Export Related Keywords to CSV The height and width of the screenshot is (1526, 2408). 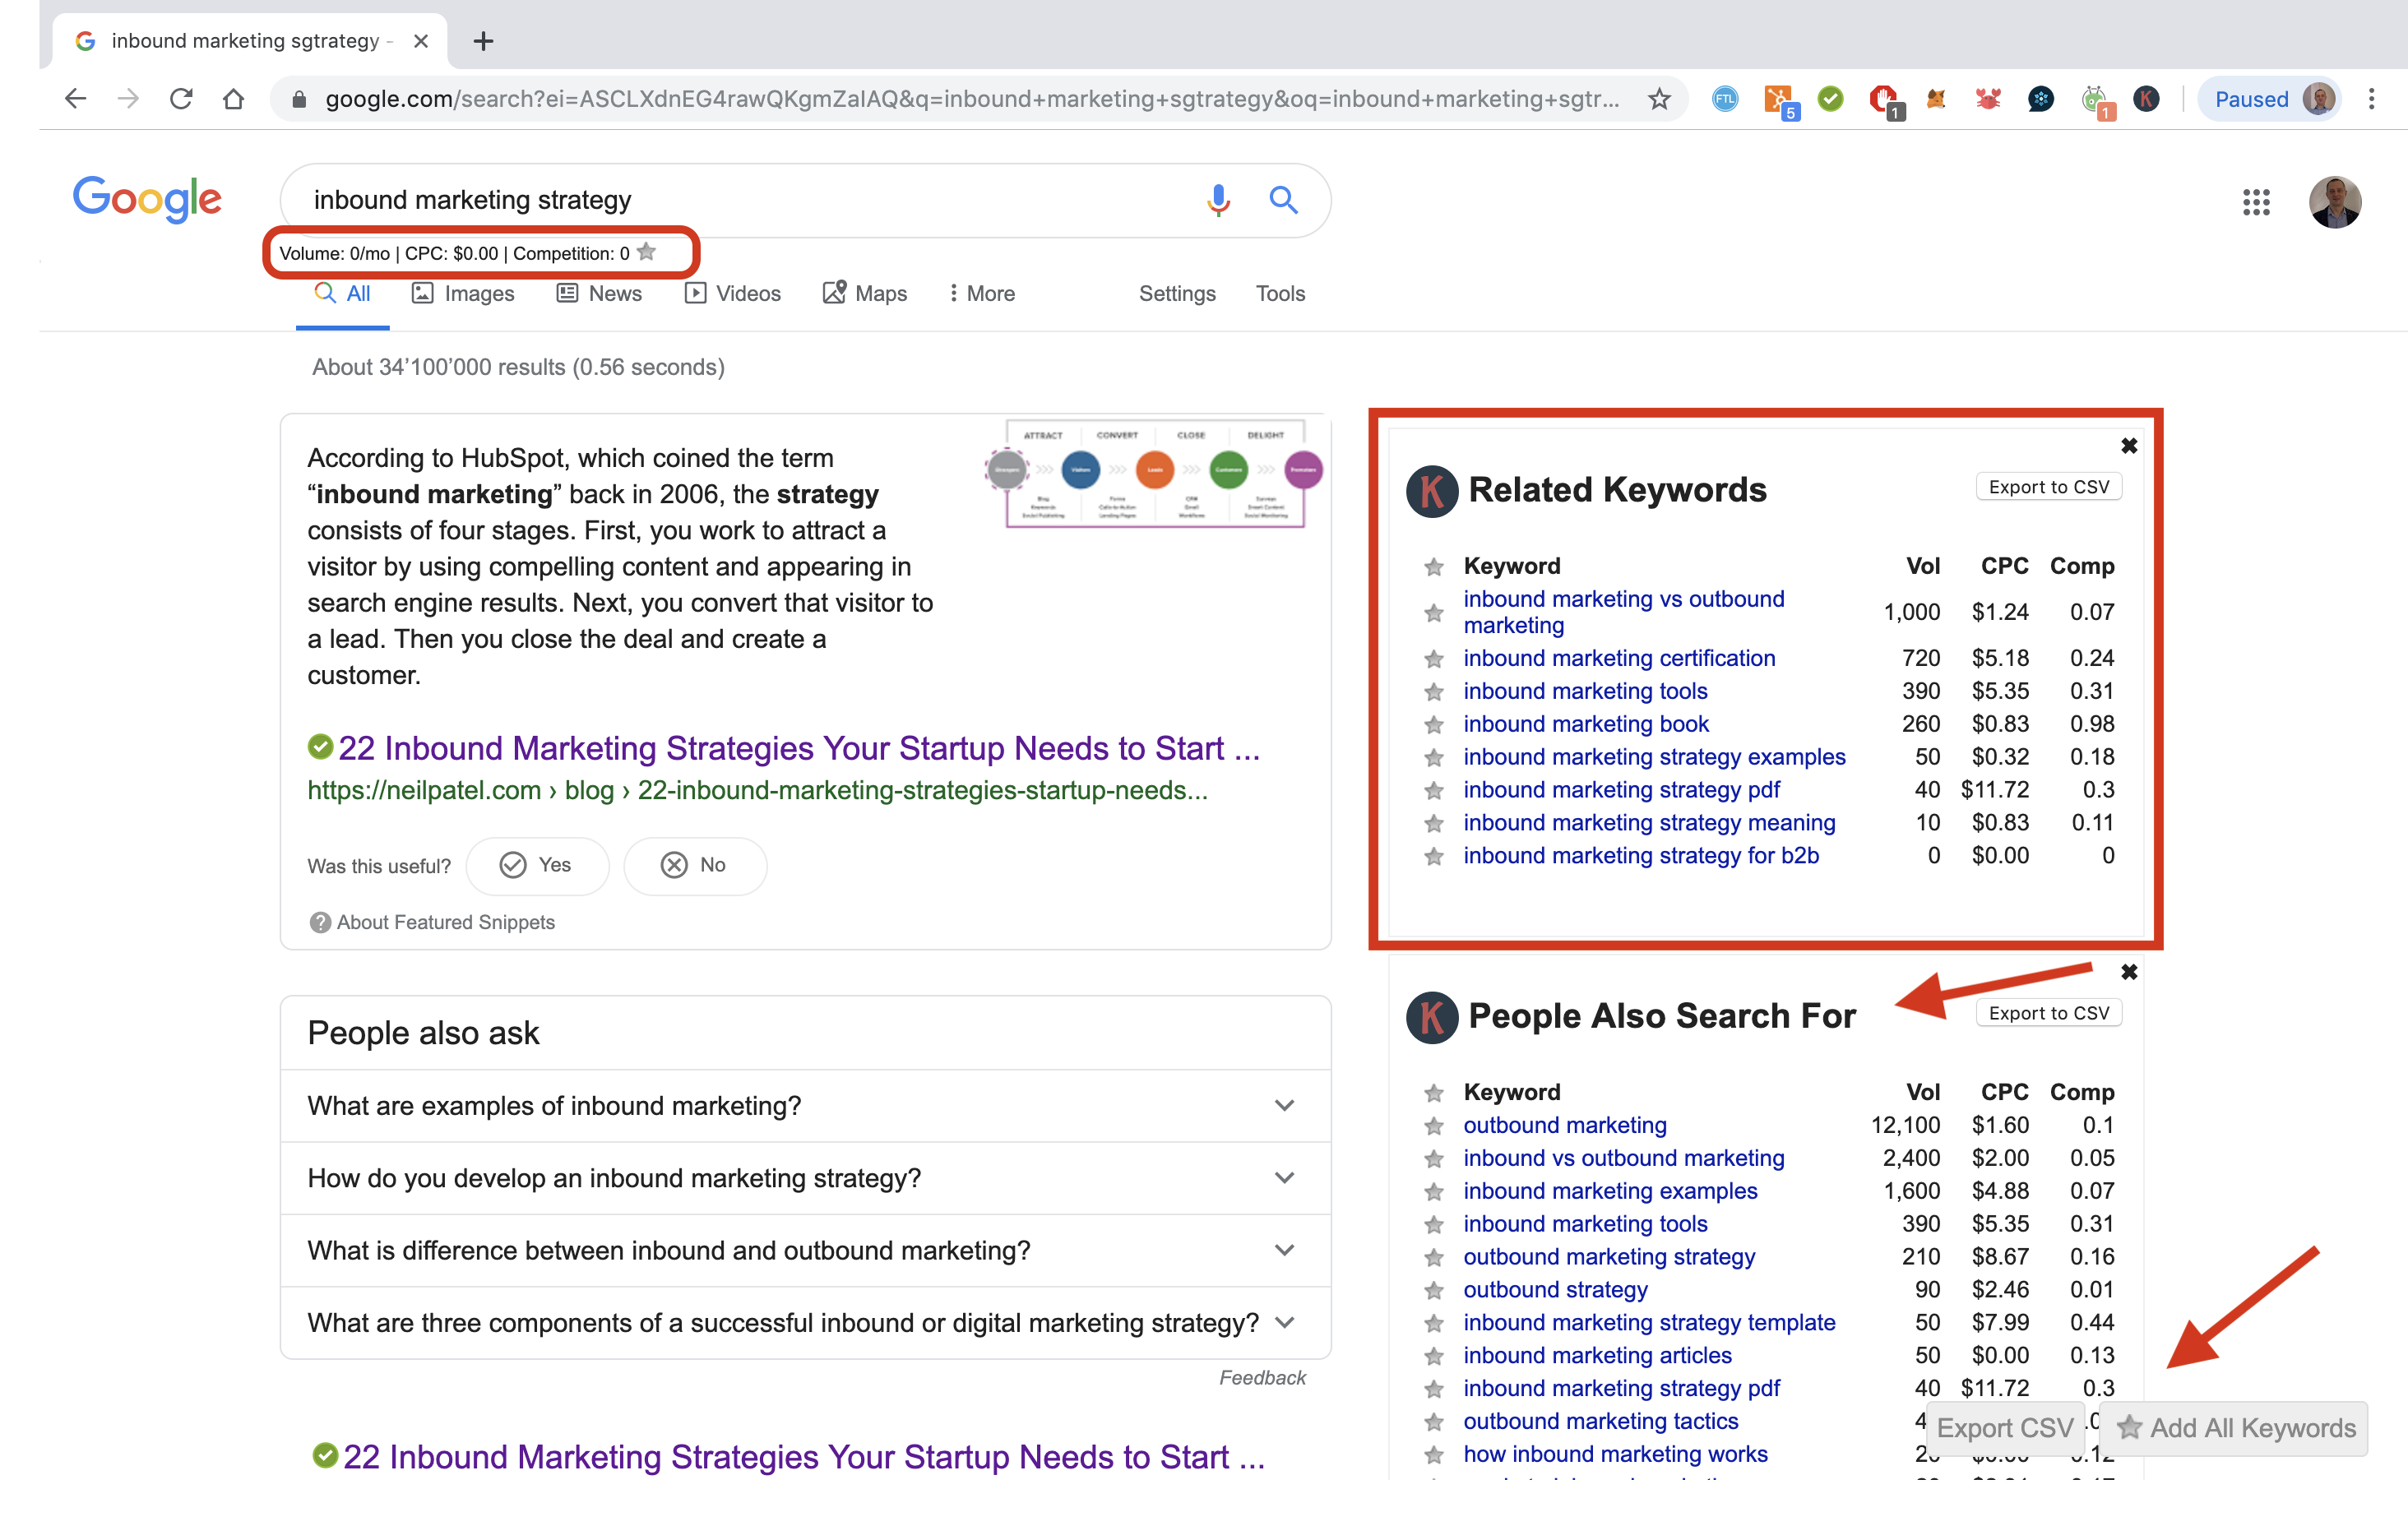click(2048, 487)
